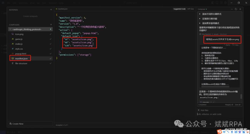Open popup.html in the composer file list
Viewport: 250px width, 134px height.
(x=21, y=54)
